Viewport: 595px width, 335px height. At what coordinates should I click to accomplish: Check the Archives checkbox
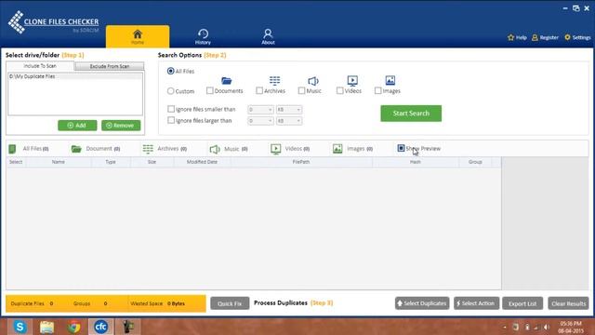[259, 91]
